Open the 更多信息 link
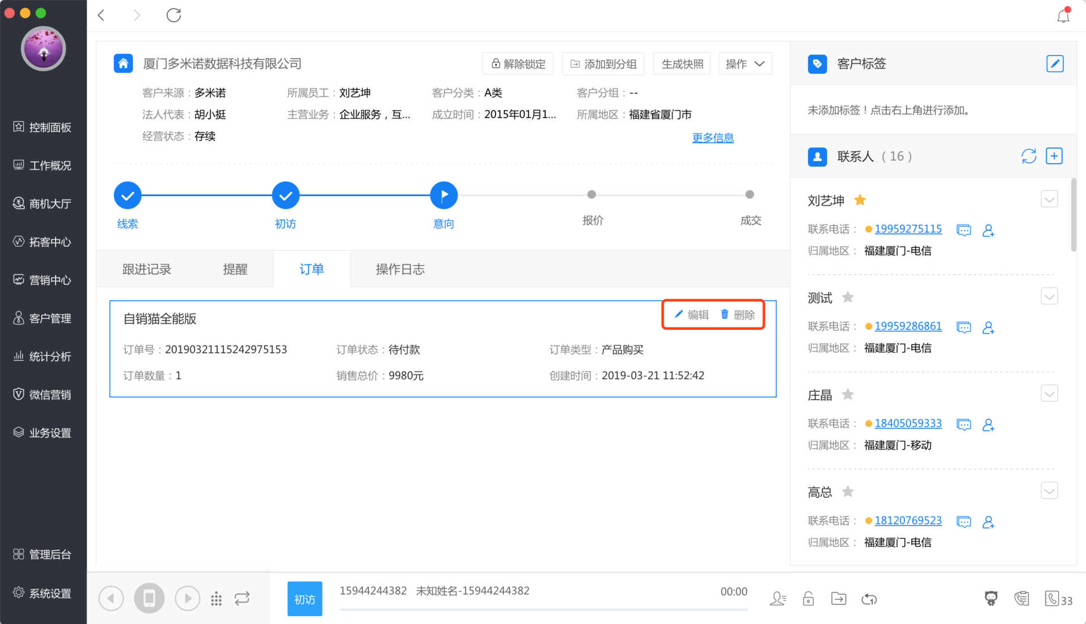The width and height of the screenshot is (1086, 624). pyautogui.click(x=713, y=137)
